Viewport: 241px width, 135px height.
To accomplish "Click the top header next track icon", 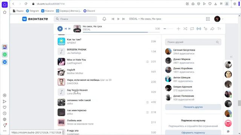I will [x=124, y=19].
